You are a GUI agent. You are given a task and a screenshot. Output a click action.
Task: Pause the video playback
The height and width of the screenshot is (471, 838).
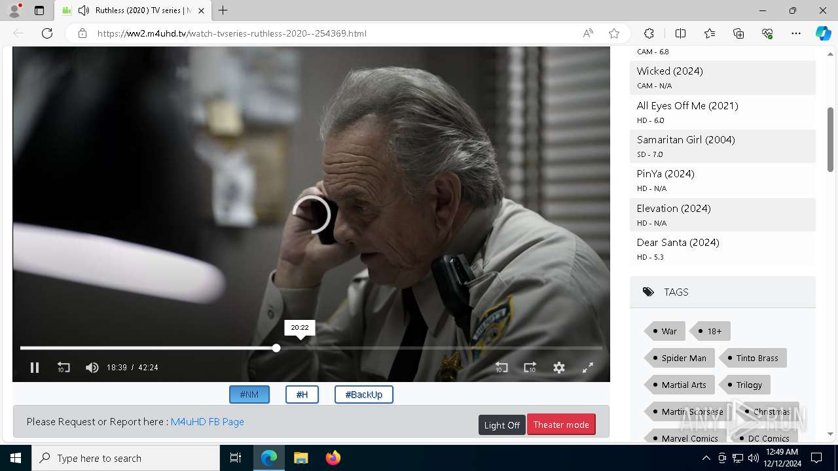[x=35, y=368]
